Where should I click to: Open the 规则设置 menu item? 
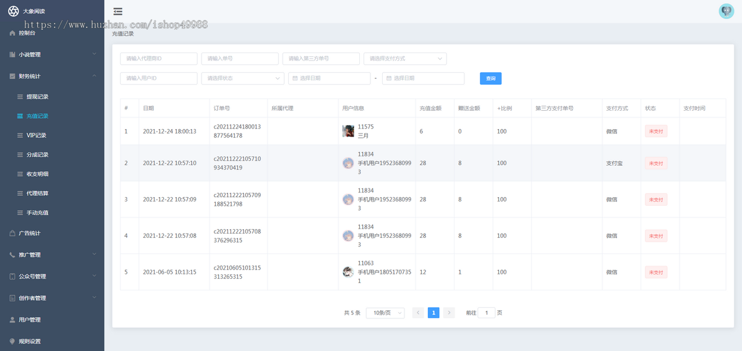pyautogui.click(x=52, y=341)
